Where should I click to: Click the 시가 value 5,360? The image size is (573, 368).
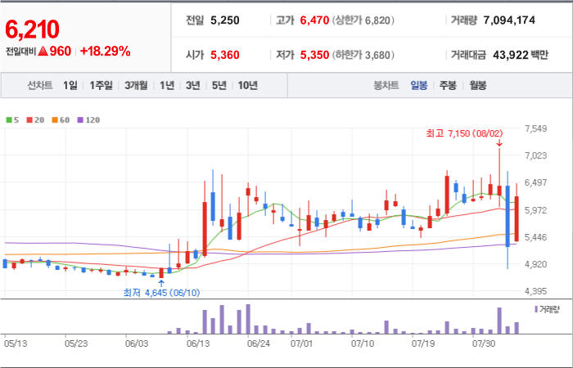(225, 55)
